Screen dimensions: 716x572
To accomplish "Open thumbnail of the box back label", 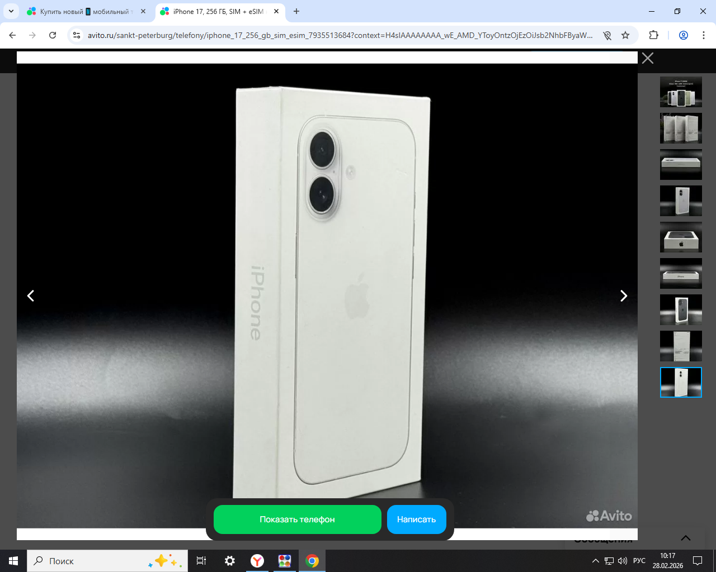I will pos(681,346).
